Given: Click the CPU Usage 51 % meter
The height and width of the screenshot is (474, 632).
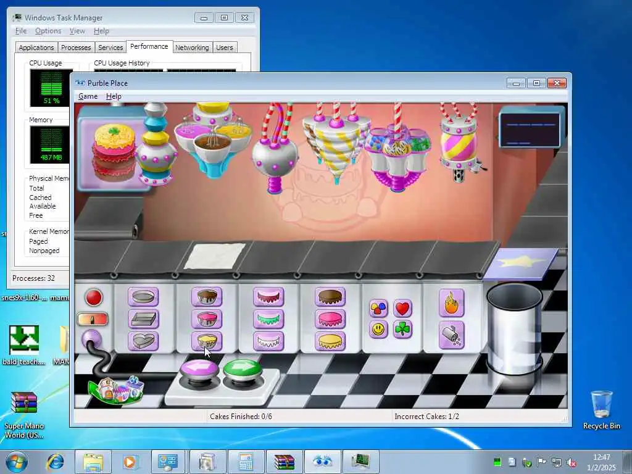Looking at the screenshot, I should [x=51, y=88].
